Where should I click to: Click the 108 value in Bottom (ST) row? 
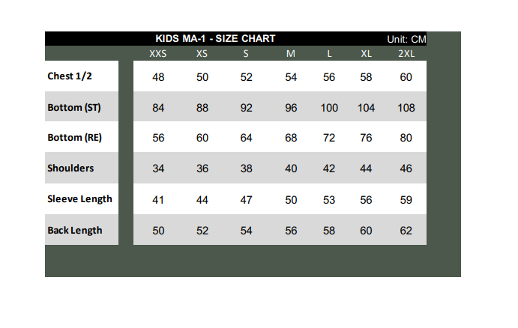pyautogui.click(x=406, y=108)
